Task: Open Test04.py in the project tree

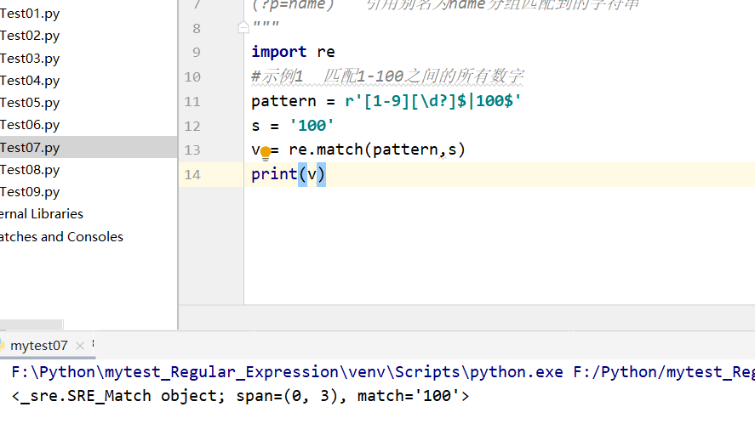Action: 30,80
